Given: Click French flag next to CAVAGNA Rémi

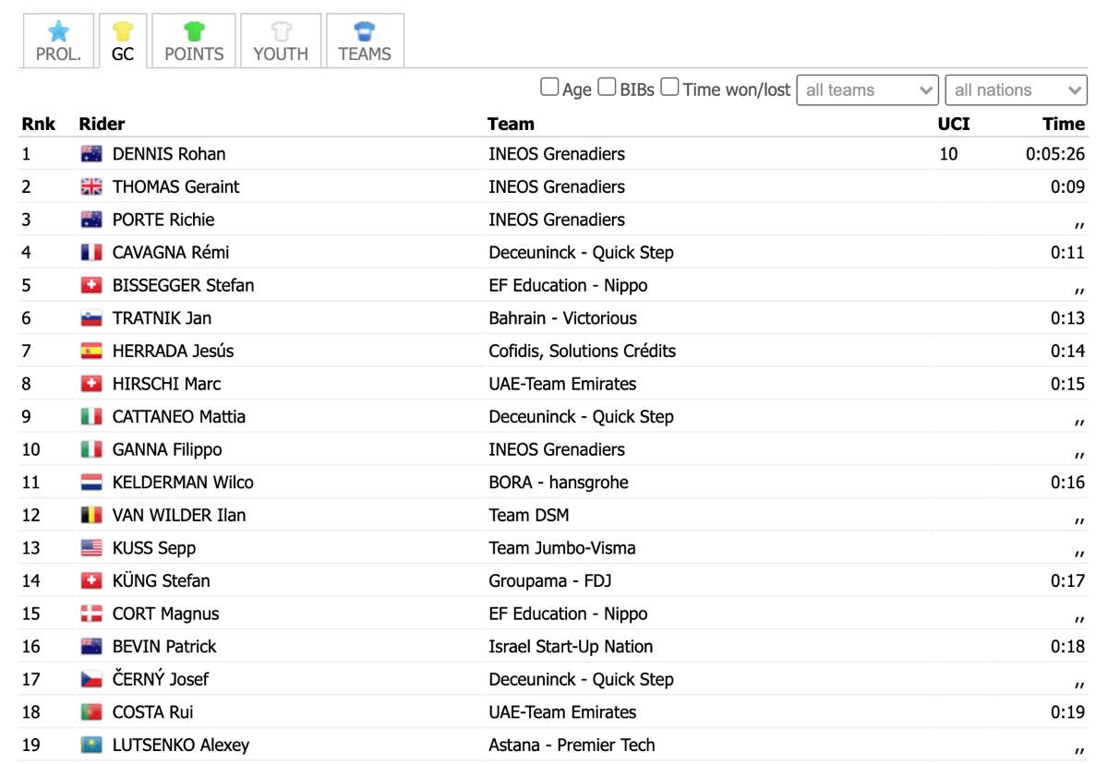Looking at the screenshot, I should [x=91, y=253].
